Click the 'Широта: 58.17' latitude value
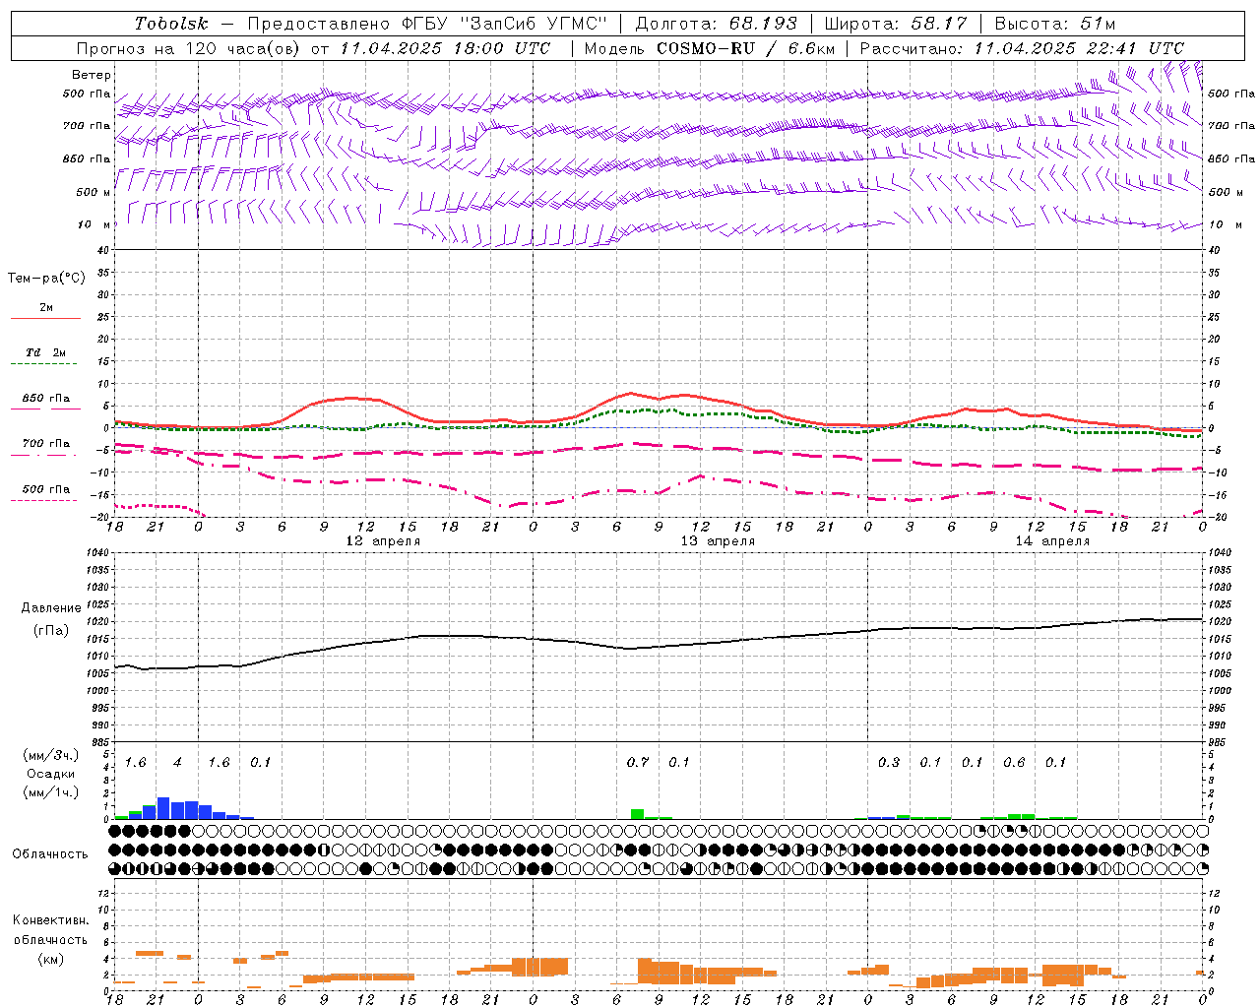 pyautogui.click(x=896, y=24)
